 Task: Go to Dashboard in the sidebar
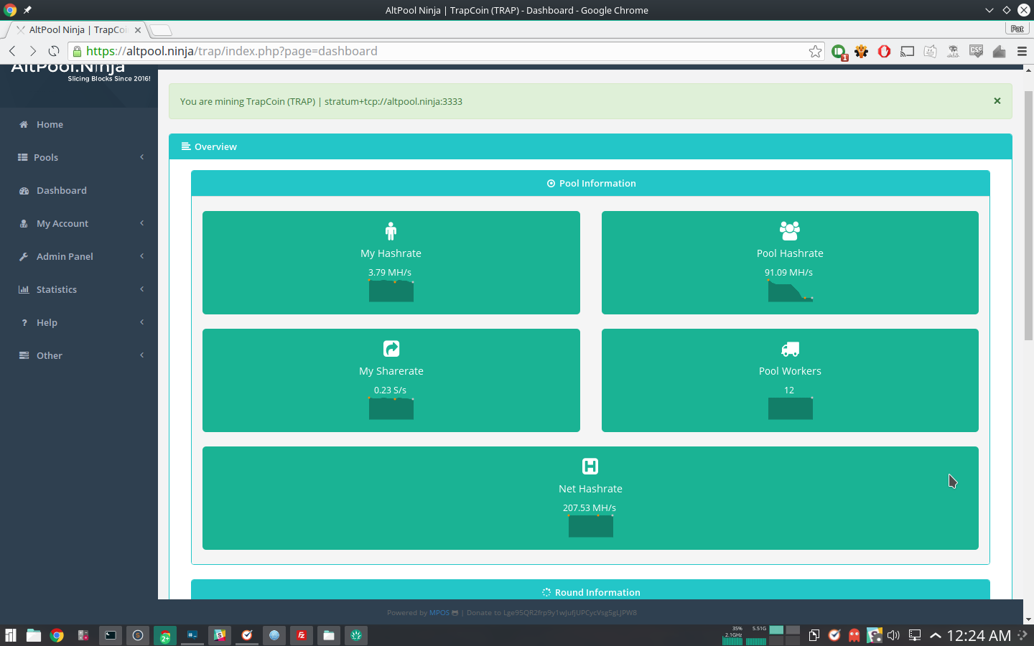(79, 190)
